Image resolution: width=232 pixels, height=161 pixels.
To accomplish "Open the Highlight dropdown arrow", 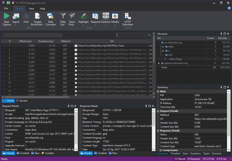I will pos(83,25).
